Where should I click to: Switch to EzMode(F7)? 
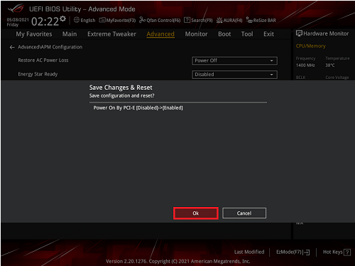293,252
